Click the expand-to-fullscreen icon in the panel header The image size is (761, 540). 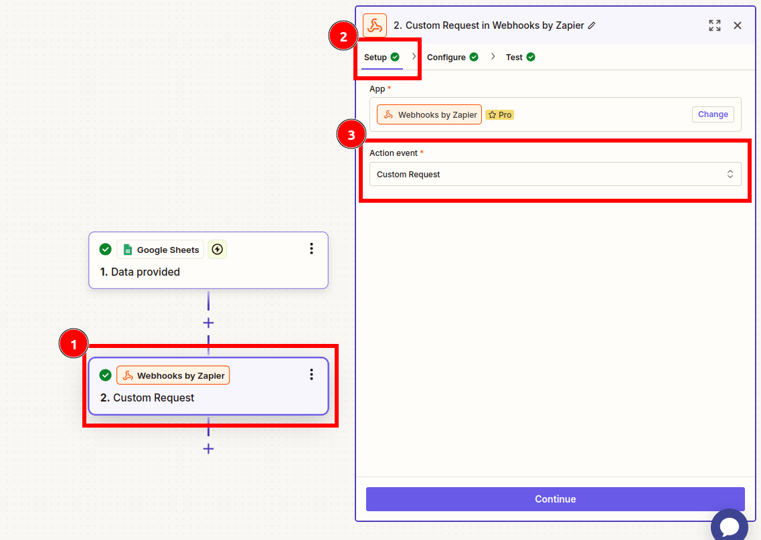[x=714, y=25]
